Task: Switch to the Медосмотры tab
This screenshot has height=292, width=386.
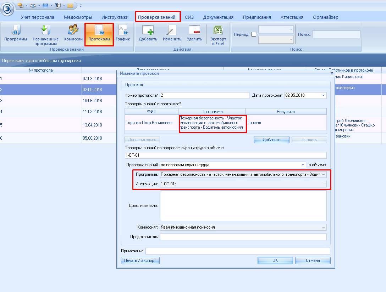Action: click(x=78, y=17)
